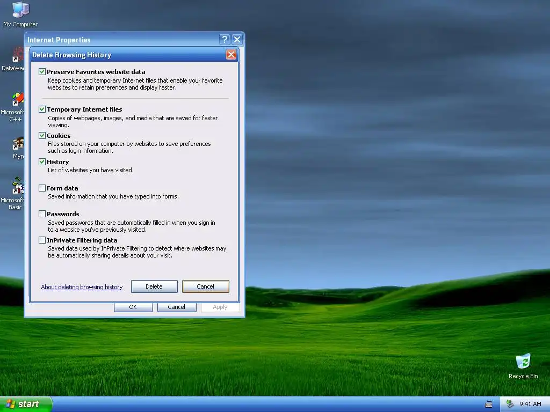Viewport: 550px width, 412px height.
Task: Select the Myp desktop shortcut icon
Action: tap(18, 148)
